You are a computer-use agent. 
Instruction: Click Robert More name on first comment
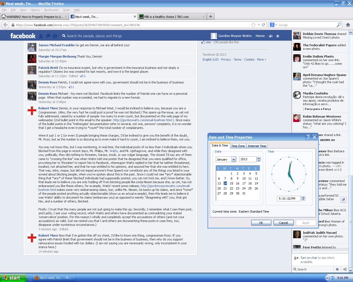pos(48,108)
